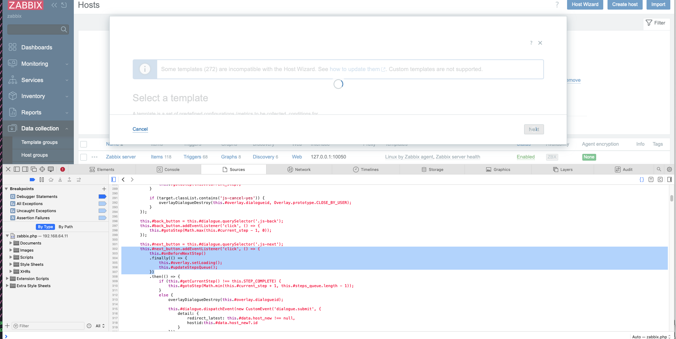
Task: Switch to the Timelines tab
Action: pyautogui.click(x=366, y=169)
